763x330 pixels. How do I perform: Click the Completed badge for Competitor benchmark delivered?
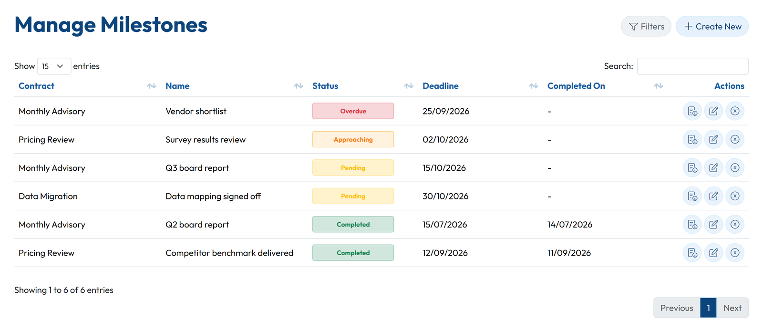pos(353,253)
